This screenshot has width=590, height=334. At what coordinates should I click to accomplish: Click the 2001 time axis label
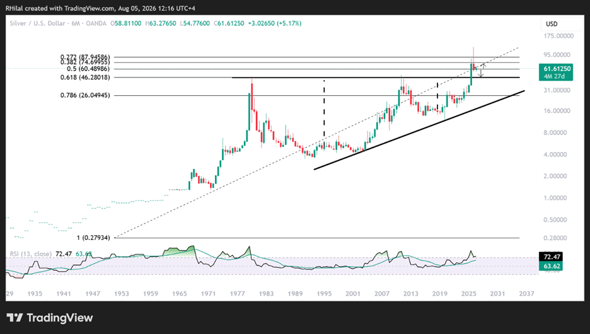click(x=353, y=294)
